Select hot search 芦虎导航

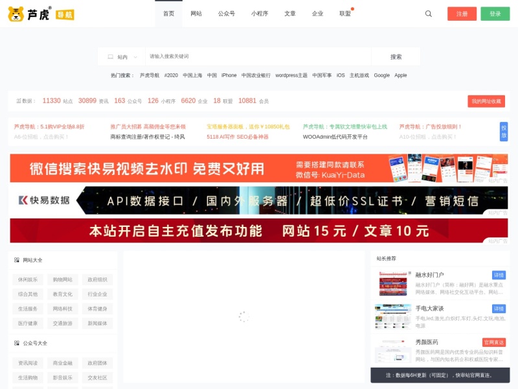tap(150, 75)
